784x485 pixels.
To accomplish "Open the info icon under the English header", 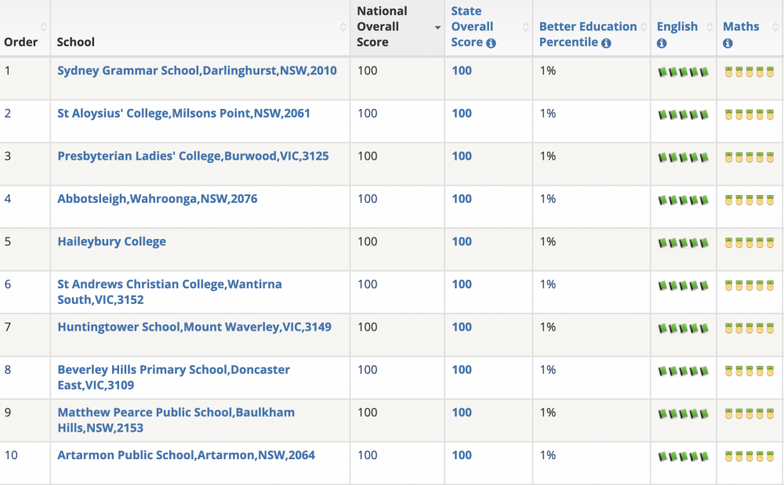I will [x=662, y=43].
